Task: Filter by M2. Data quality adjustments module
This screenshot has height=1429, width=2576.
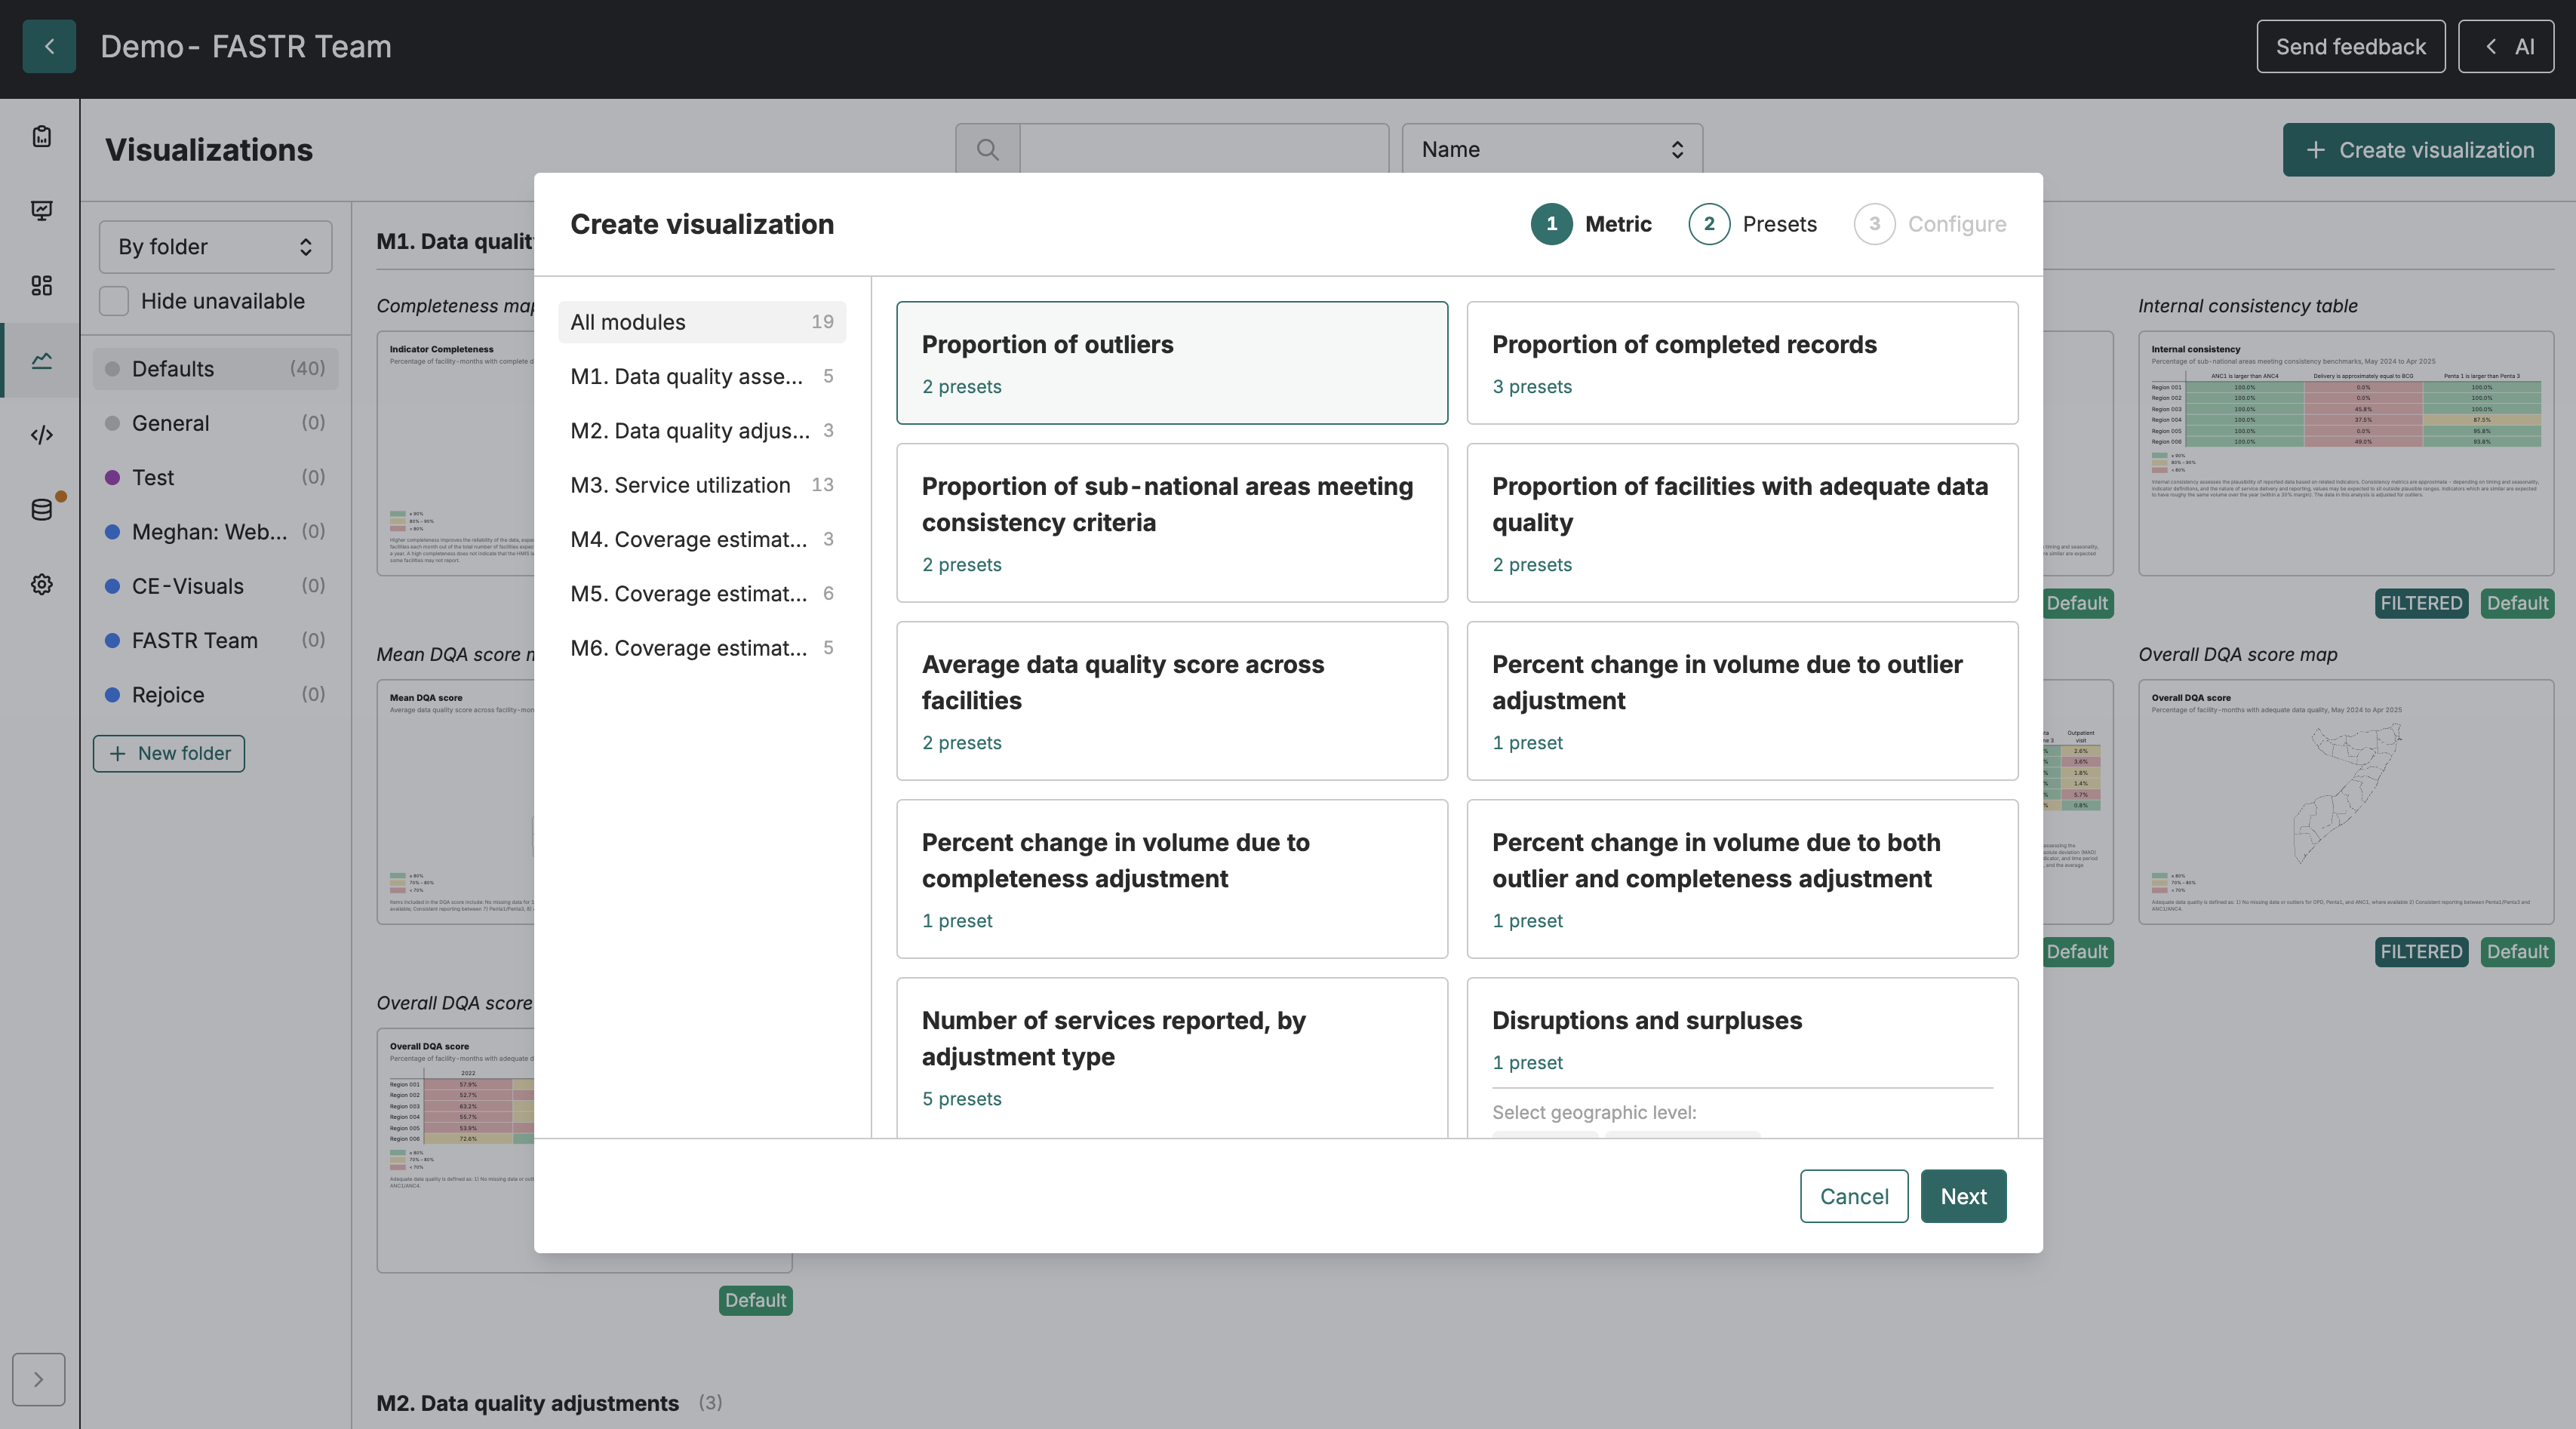Action: point(702,431)
